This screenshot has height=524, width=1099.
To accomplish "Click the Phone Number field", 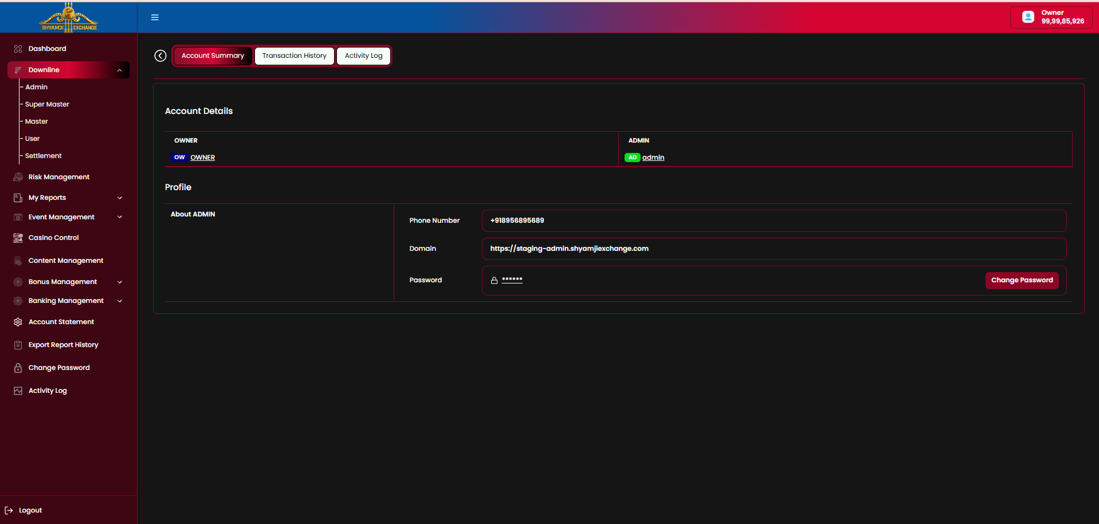I will [774, 220].
